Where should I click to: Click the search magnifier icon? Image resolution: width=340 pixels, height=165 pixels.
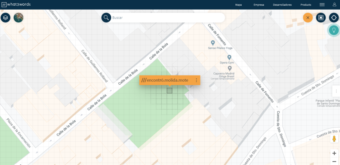106,18
